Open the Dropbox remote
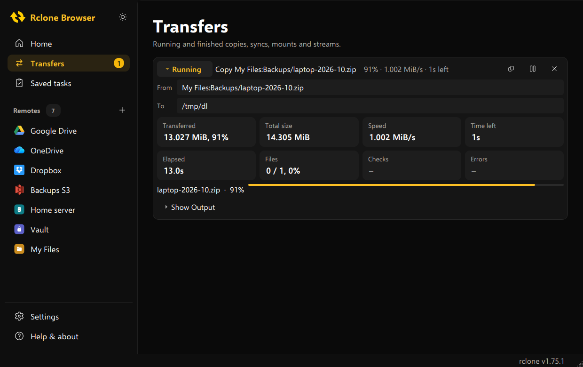Screen dimensions: 583x367 [69, 170]
